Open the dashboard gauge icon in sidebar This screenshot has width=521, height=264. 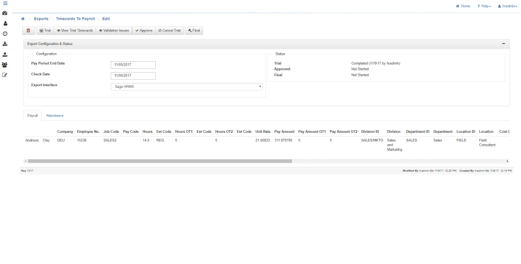[x=5, y=14]
